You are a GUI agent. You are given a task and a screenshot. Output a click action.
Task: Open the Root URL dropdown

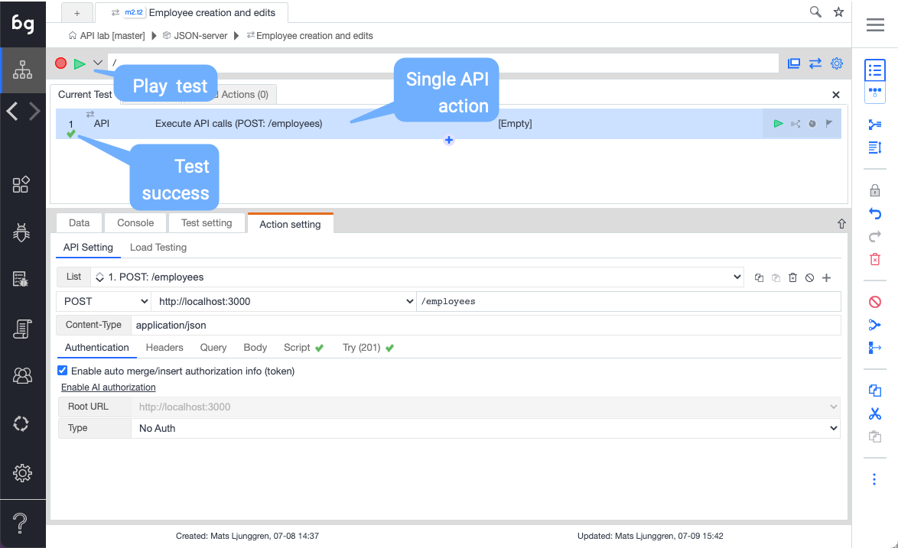[486, 407]
